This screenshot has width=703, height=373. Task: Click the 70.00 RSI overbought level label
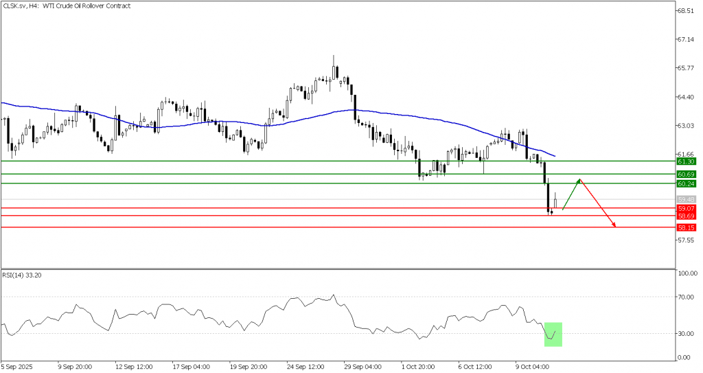click(x=687, y=297)
